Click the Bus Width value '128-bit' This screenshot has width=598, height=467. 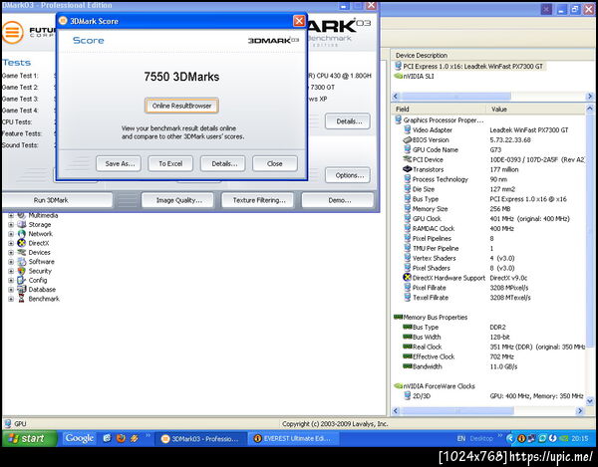click(x=499, y=338)
